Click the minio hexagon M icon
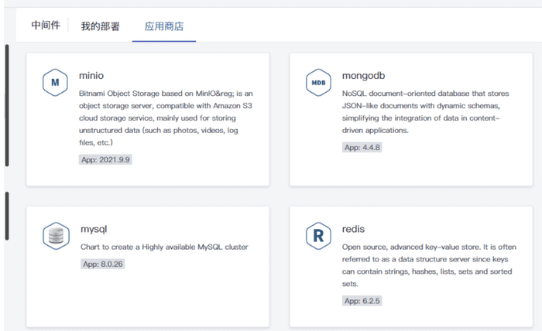The image size is (542, 331). [55, 83]
